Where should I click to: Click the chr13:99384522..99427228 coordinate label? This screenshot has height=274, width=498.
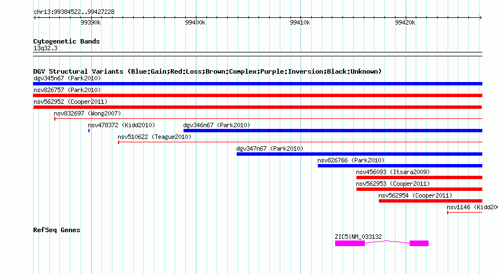(74, 12)
